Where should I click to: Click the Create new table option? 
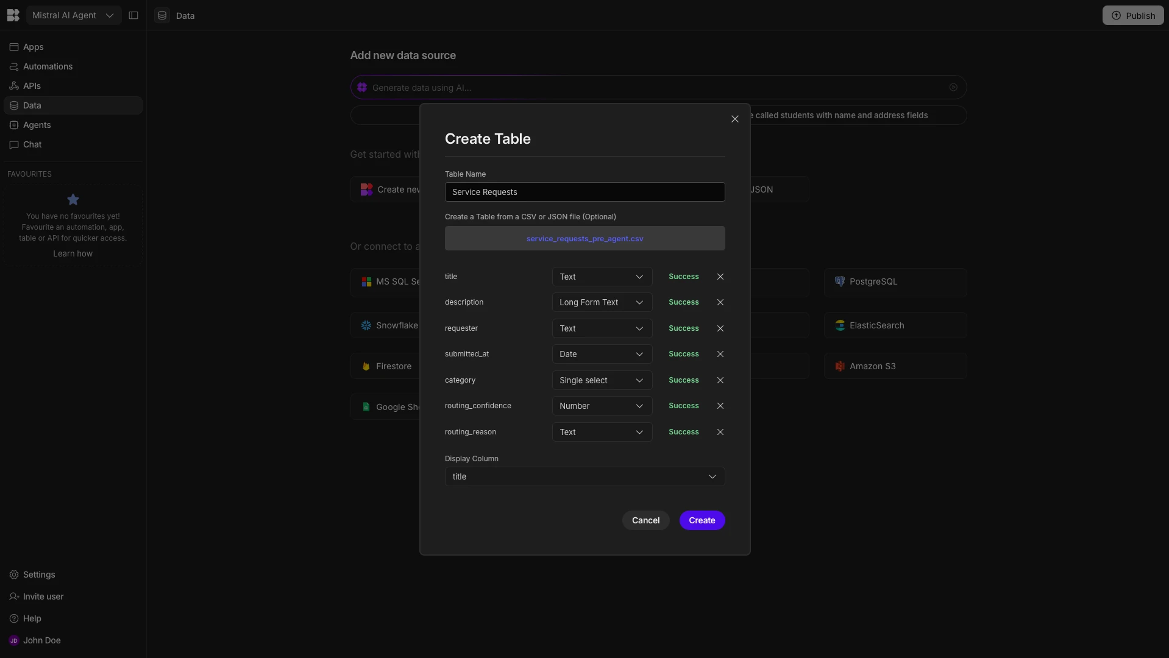[x=385, y=189]
